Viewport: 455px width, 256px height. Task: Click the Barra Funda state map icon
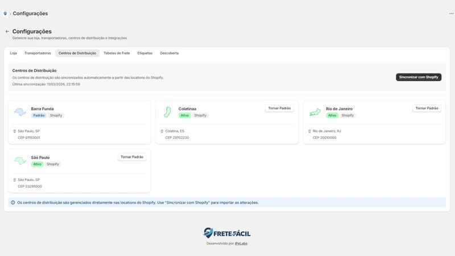(x=20, y=112)
